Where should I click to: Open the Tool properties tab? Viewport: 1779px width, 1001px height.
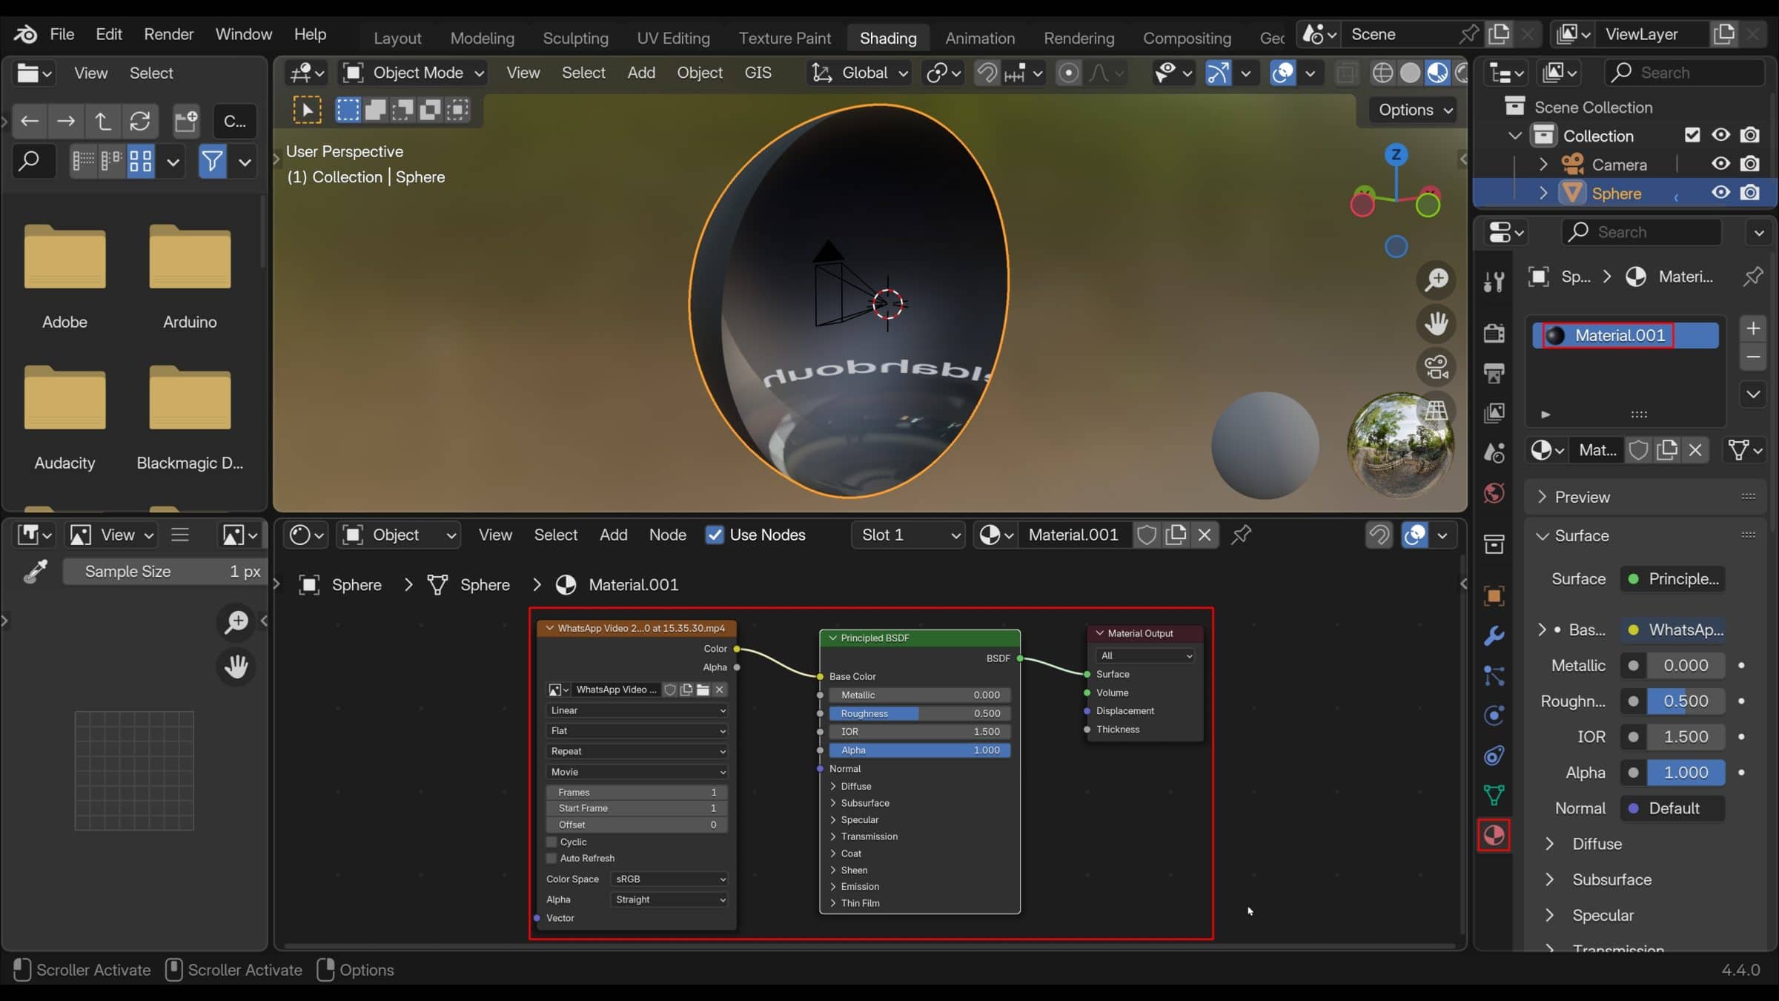tap(1494, 282)
